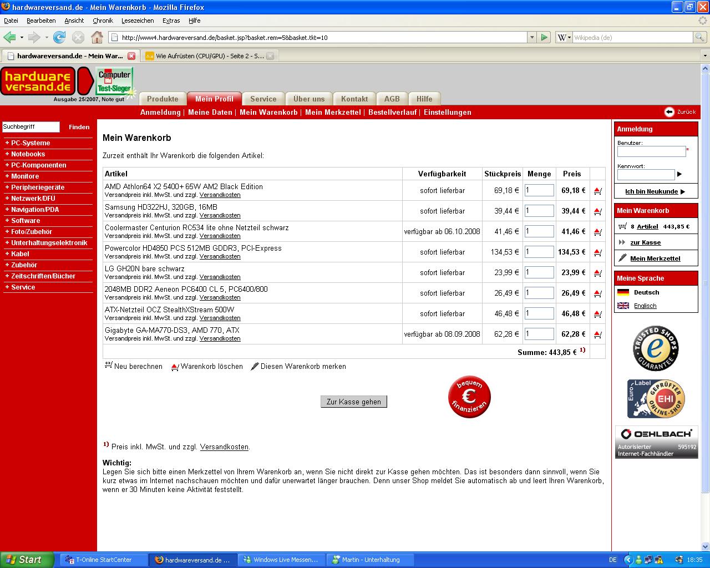
Task: Submit login with arrow next to Kennwort
Action: pos(679,174)
